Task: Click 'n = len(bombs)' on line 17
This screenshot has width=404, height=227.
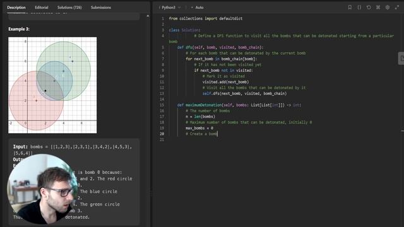Action: [x=200, y=117]
